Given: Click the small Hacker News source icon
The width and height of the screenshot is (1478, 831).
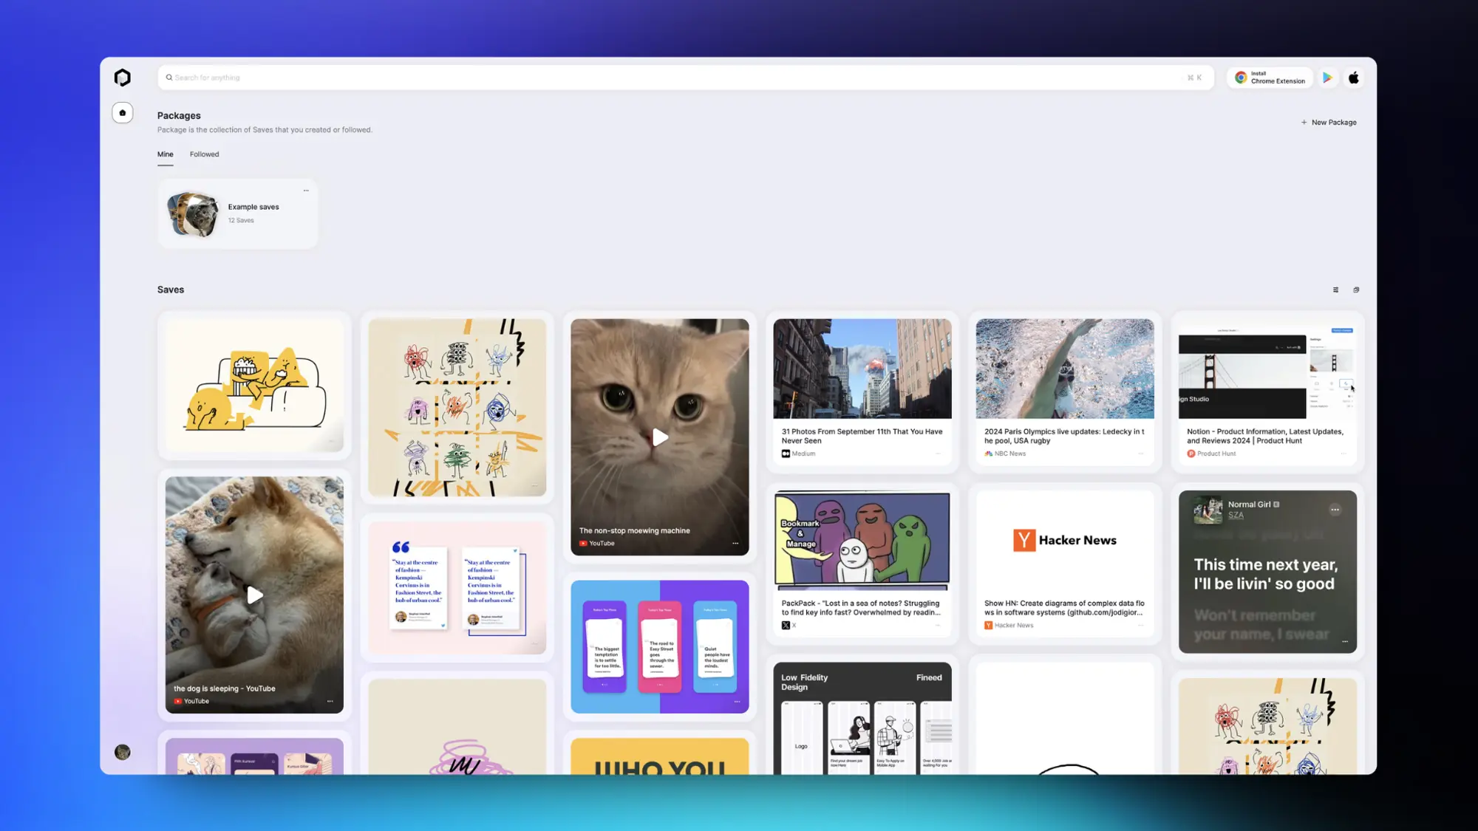Looking at the screenshot, I should point(988,626).
